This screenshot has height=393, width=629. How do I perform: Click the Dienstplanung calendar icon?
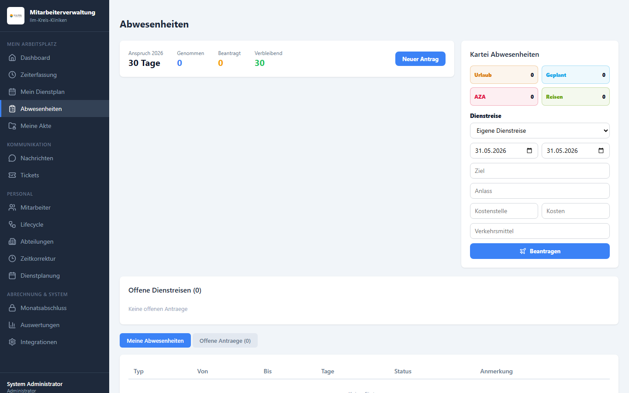click(12, 276)
